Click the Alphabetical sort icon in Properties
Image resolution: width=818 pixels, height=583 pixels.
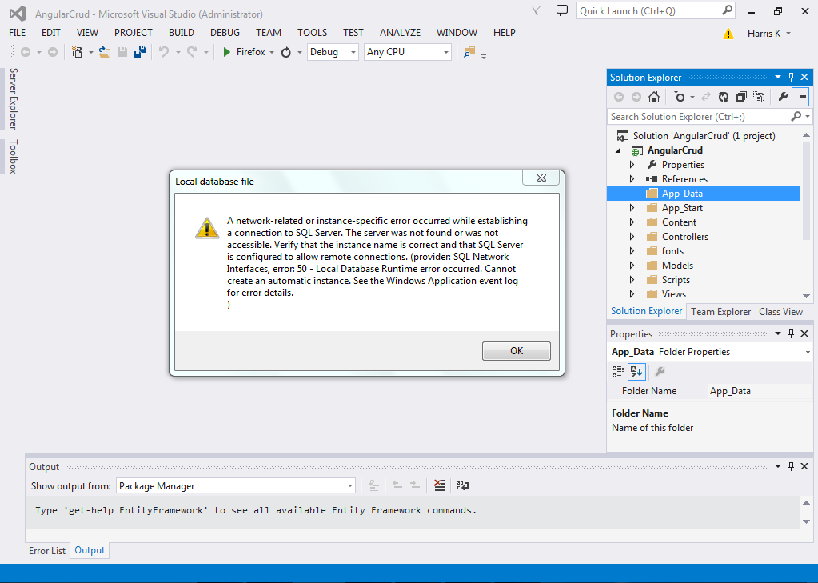click(x=636, y=371)
